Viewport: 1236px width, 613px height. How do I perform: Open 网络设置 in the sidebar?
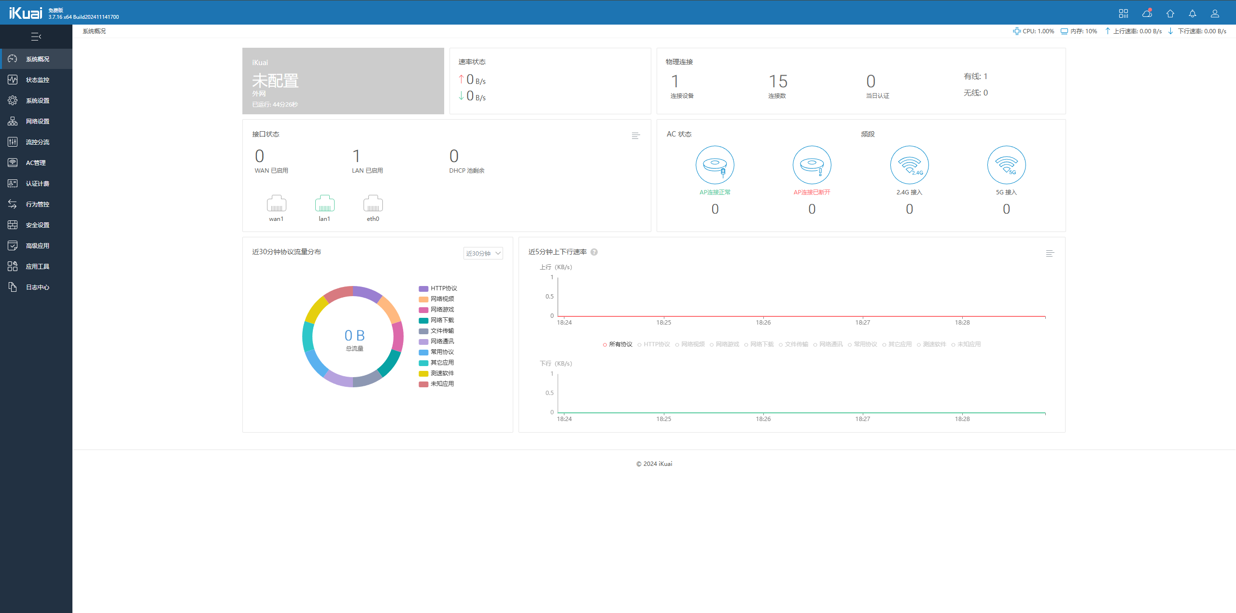pos(37,122)
